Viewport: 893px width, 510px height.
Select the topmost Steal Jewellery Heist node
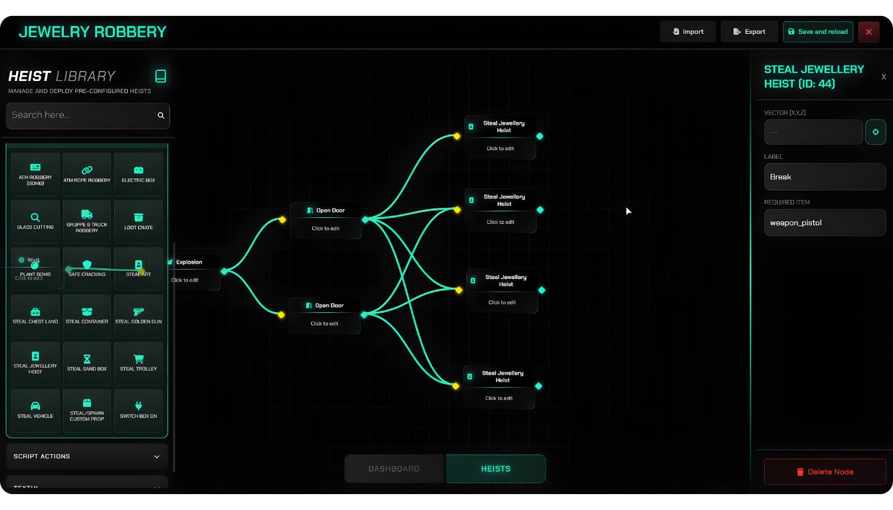coord(500,136)
